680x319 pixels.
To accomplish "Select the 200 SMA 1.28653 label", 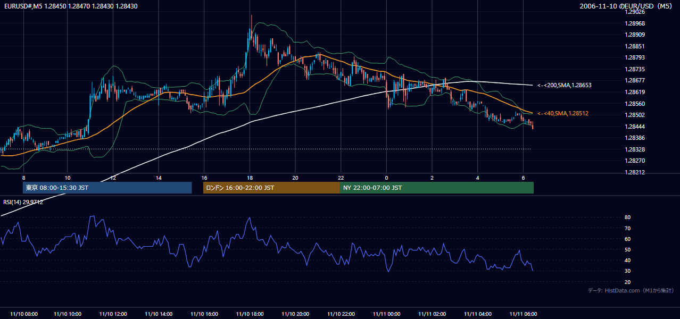I will pos(565,85).
